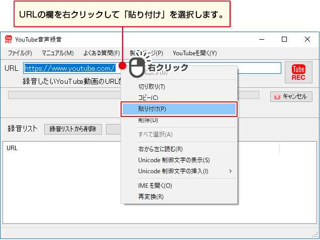
Task: Click the 録音リストから削除 button
Action: 73,129
